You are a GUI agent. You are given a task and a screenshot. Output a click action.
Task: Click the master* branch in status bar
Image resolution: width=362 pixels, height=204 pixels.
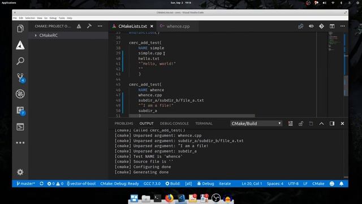(x=25, y=184)
